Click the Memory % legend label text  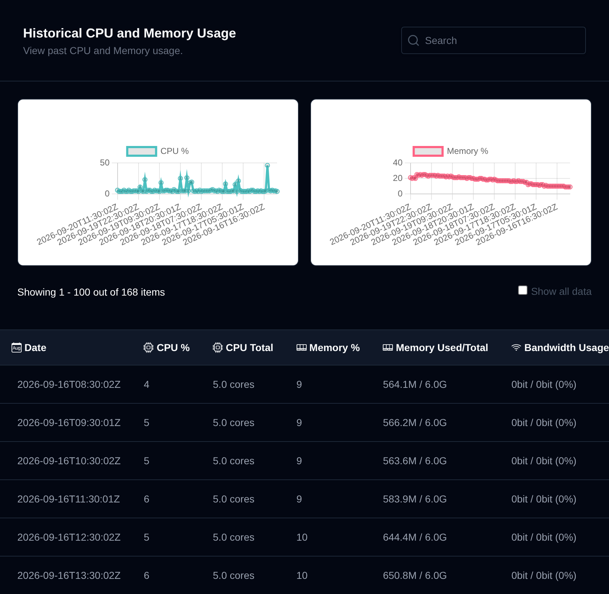(x=468, y=151)
